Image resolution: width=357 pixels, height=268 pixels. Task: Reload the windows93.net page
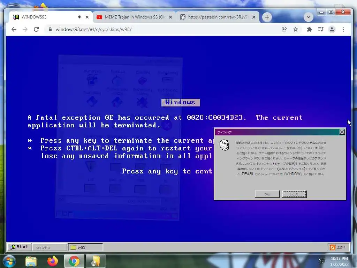tap(36, 29)
